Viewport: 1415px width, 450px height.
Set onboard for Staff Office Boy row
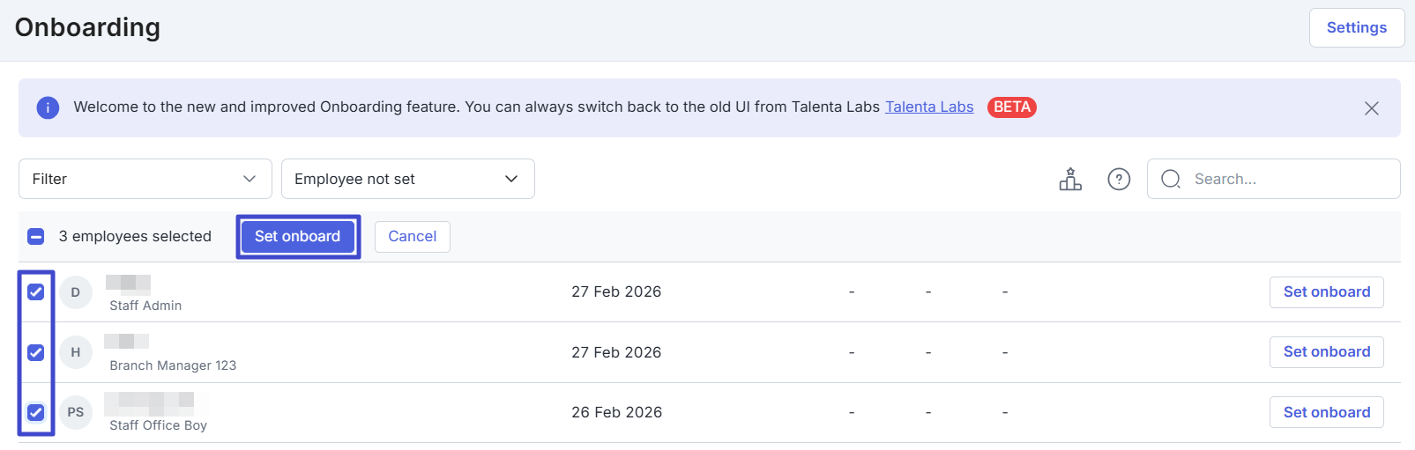[x=1326, y=412]
